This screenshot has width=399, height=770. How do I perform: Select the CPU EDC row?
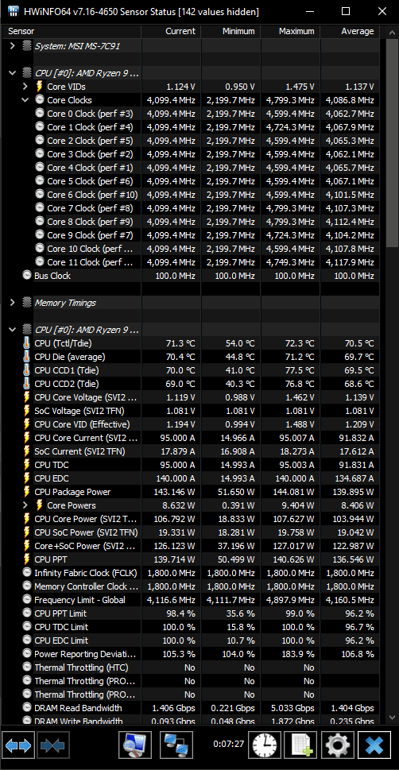click(x=192, y=478)
